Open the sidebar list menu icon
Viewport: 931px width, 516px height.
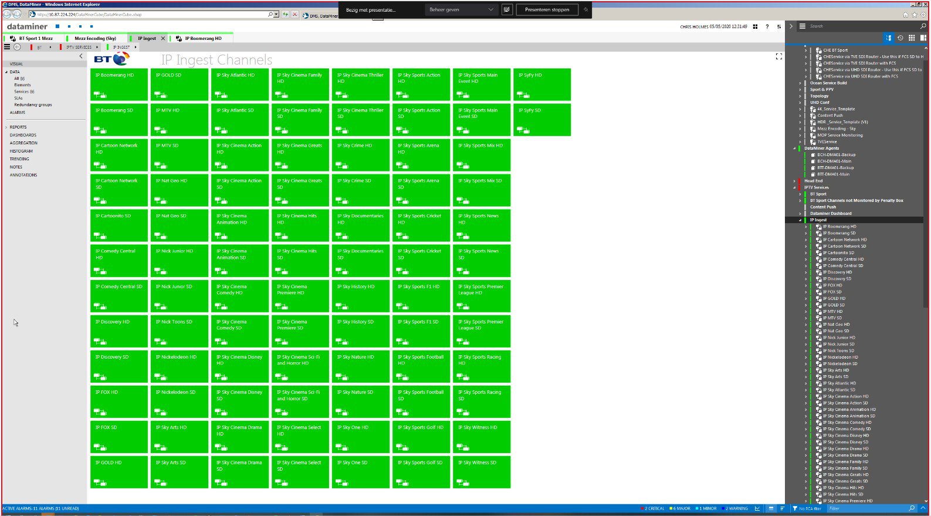point(802,26)
